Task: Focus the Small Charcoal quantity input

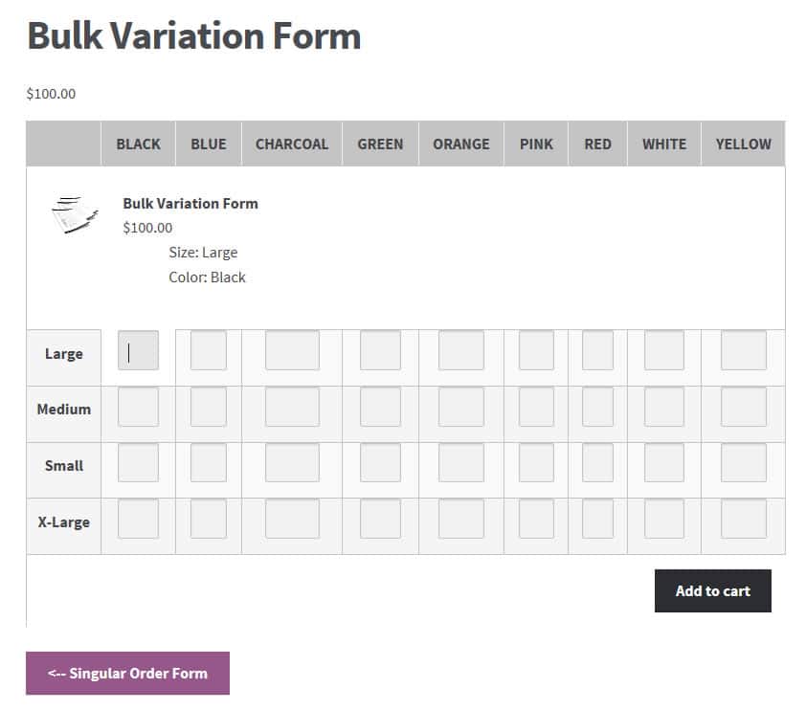Action: [292, 463]
